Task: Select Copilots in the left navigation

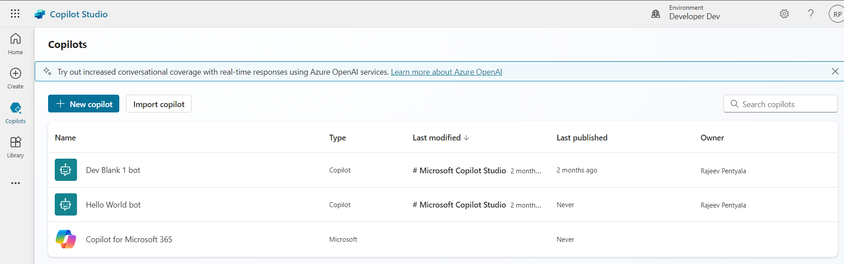Action: coord(16,113)
